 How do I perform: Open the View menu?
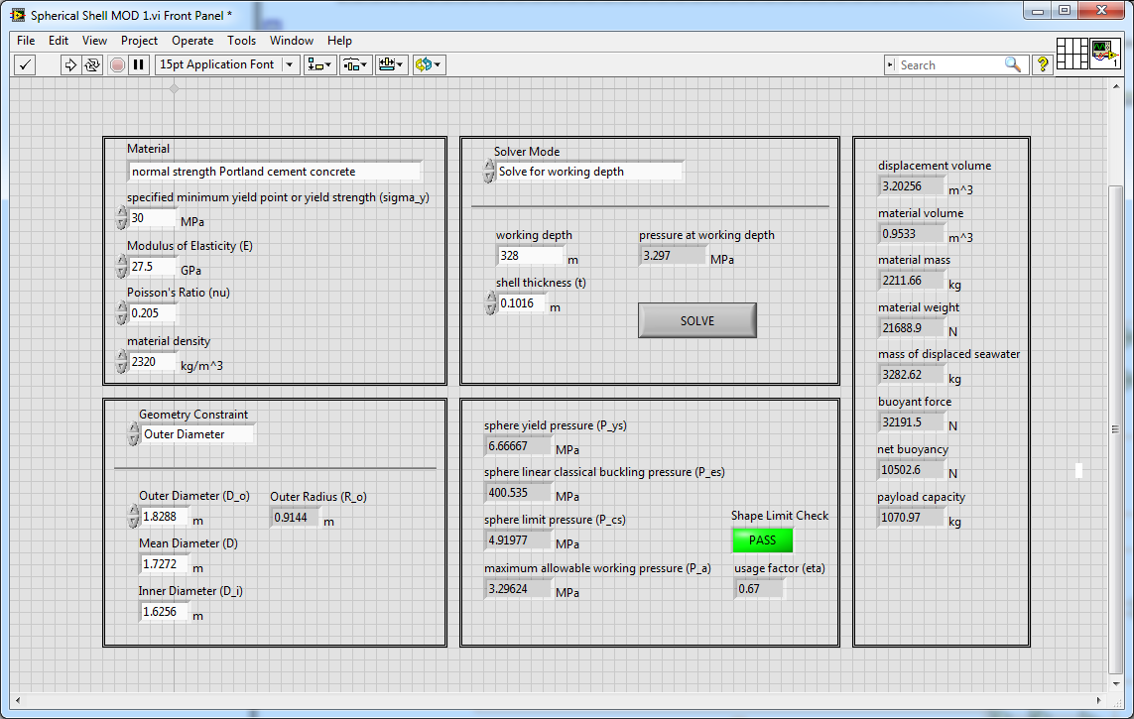[94, 41]
